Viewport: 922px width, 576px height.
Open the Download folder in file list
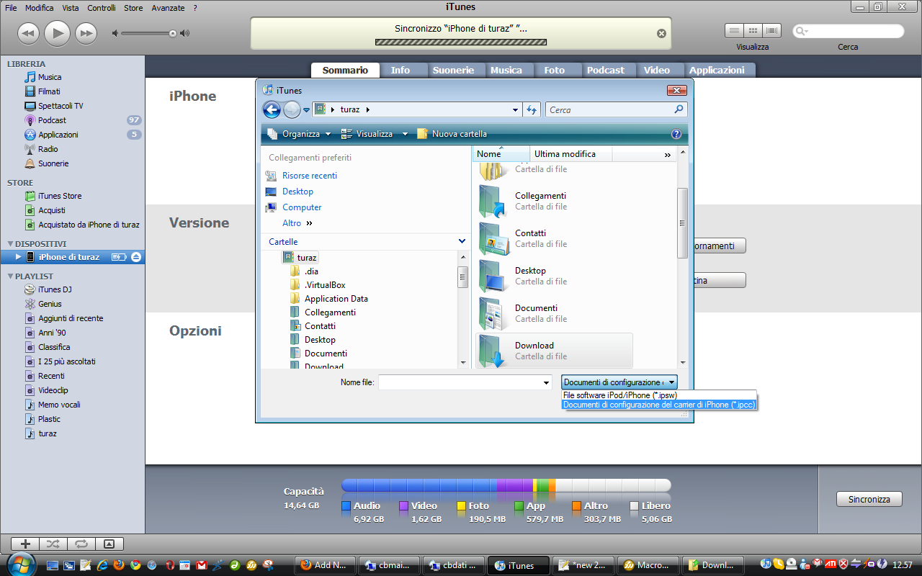point(554,351)
